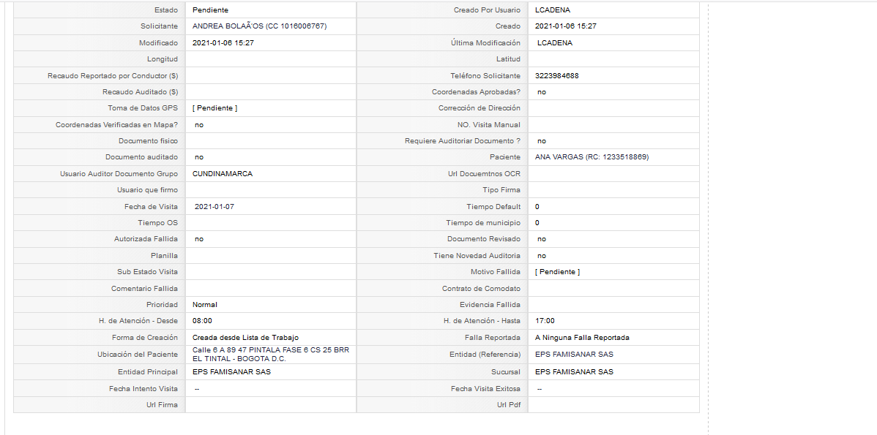Click the empty Url Pdf field
The height and width of the screenshot is (435, 877).
(x=613, y=405)
